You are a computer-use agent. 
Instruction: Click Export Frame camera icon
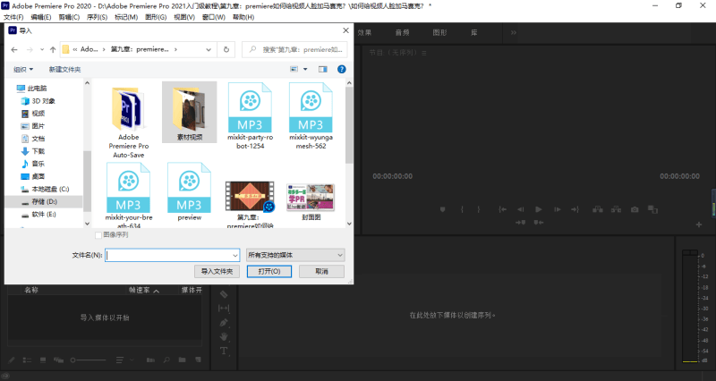pyautogui.click(x=635, y=209)
